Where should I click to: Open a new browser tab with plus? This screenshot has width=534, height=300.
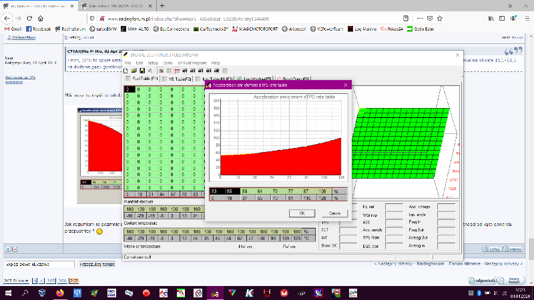162,6
